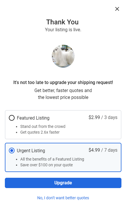This screenshot has height=207, width=126.
Task: Click "Save over $100 on your quote" bullet
Action: [x=46, y=165]
